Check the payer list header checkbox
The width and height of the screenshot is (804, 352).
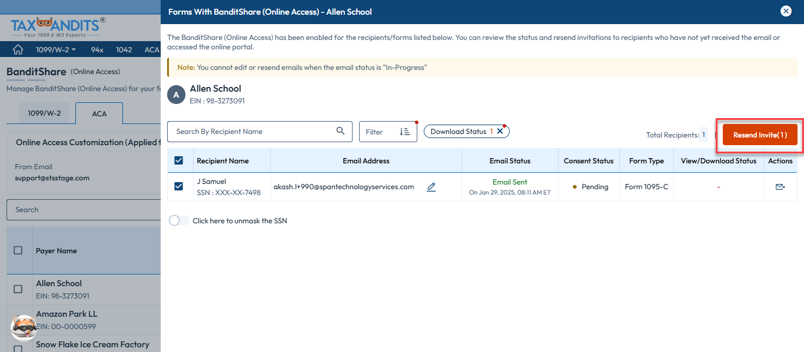tap(18, 250)
